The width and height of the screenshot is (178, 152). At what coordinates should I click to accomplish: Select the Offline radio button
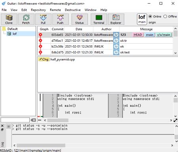(x=165, y=16)
